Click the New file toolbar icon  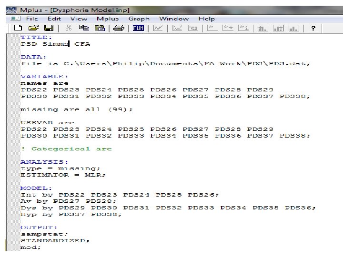point(18,28)
